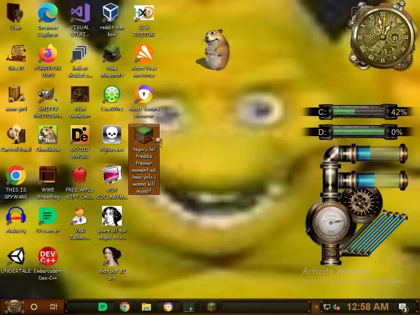
Task: Select the UNDERTALE Unity icon
Action: 16,260
